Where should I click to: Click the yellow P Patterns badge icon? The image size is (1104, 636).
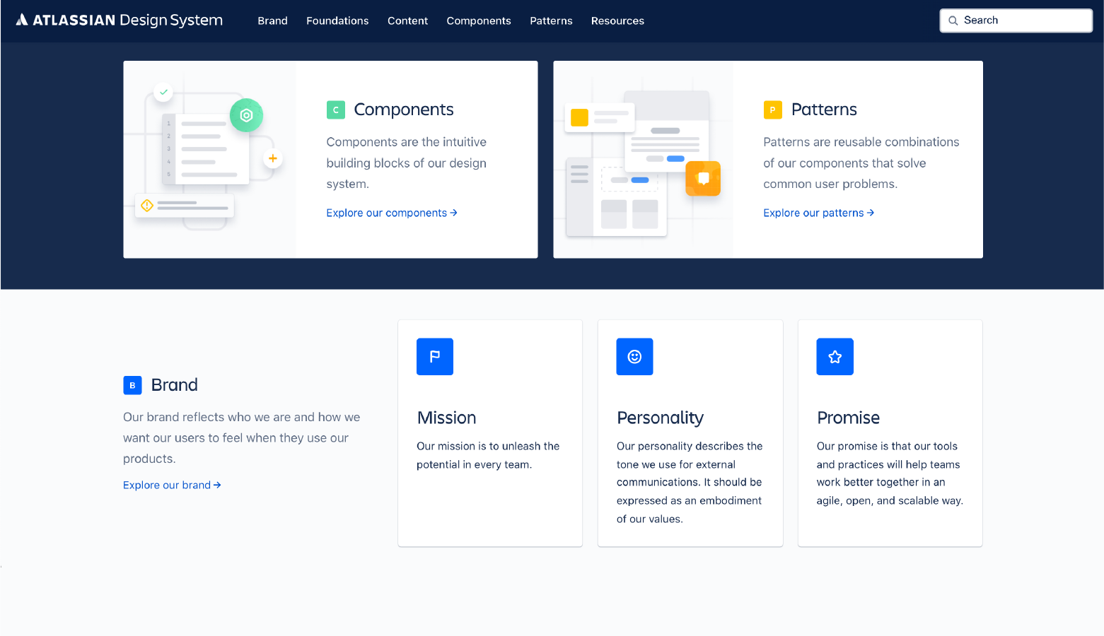772,110
